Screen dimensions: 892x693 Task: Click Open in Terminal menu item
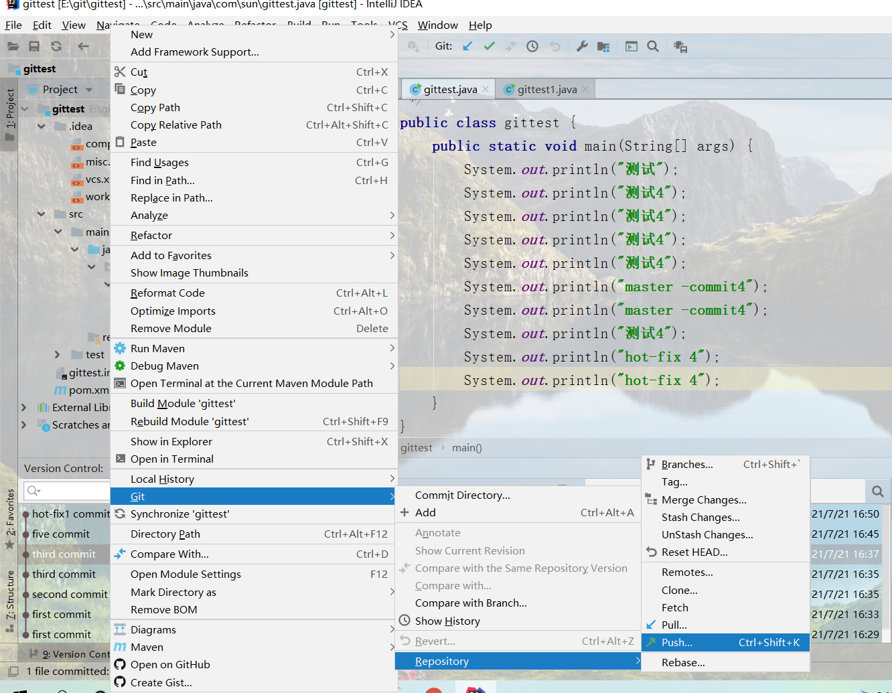(x=254, y=459)
